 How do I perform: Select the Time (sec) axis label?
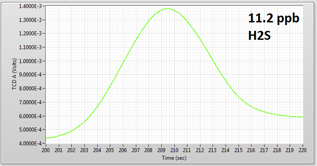tap(174, 158)
